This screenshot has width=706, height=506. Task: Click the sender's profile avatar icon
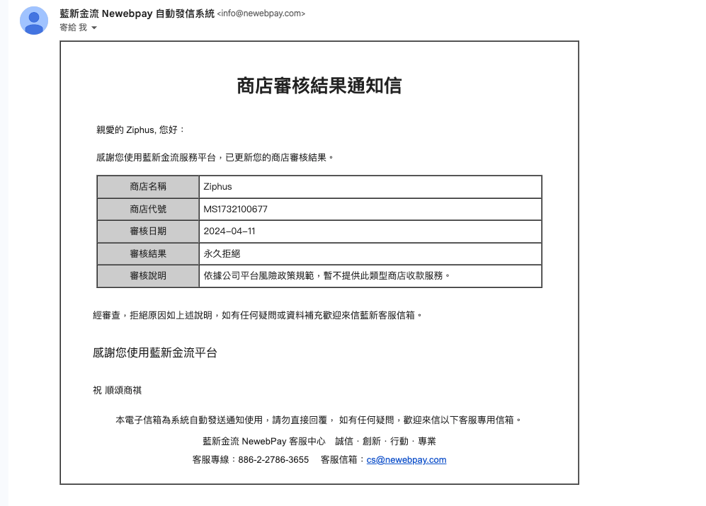(34, 20)
